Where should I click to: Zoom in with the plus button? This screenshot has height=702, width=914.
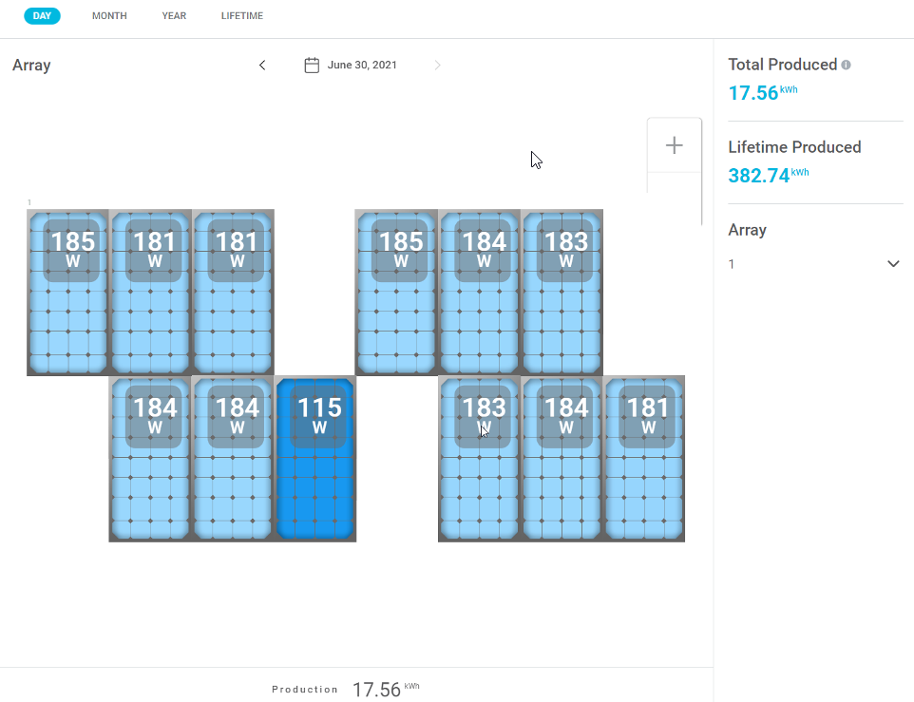tap(674, 145)
